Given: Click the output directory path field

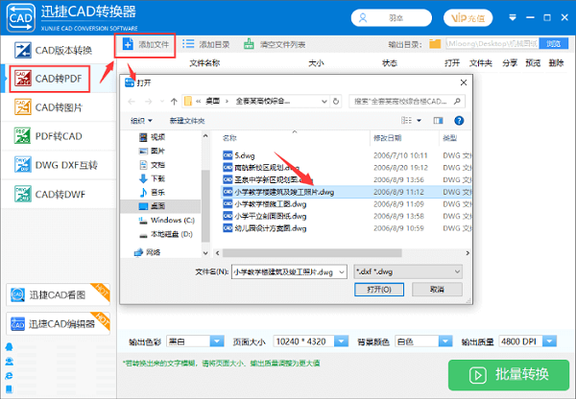Looking at the screenshot, I should click(x=492, y=44).
